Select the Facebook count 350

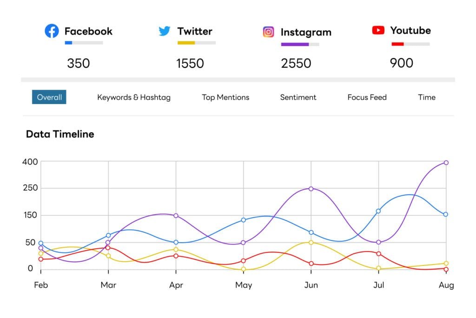coord(78,63)
